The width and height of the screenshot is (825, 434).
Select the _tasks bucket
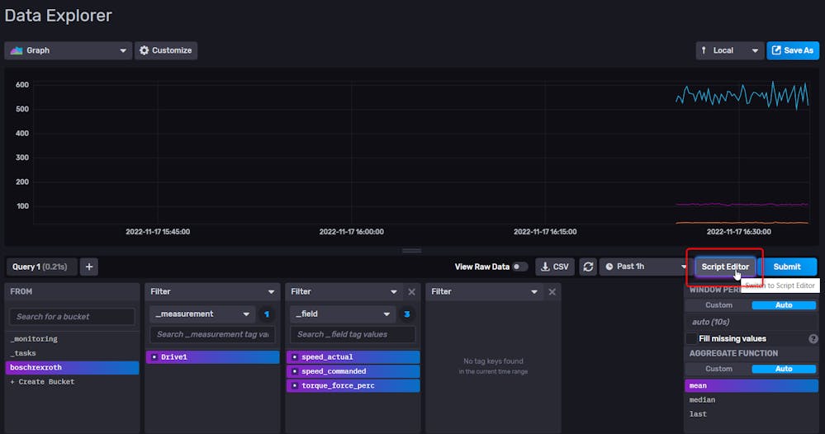(72, 353)
